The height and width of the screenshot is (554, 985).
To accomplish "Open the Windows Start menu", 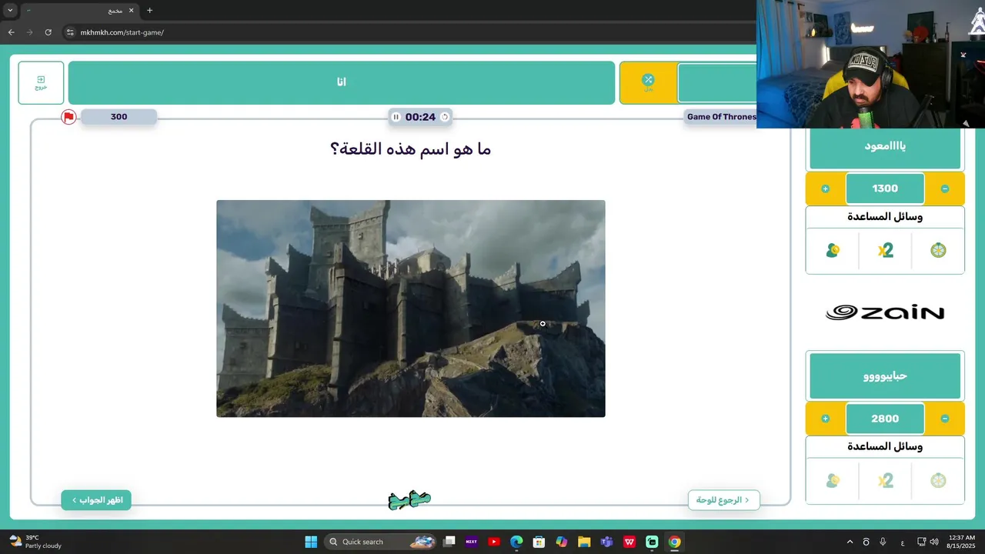I will 311,542.
